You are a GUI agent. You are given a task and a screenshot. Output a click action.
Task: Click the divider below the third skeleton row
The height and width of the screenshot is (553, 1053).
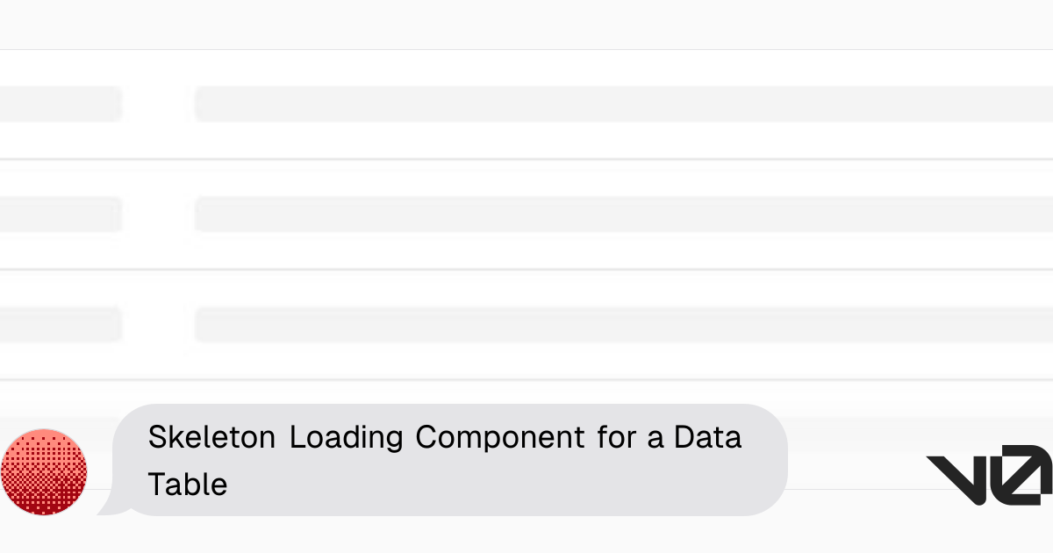click(526, 379)
